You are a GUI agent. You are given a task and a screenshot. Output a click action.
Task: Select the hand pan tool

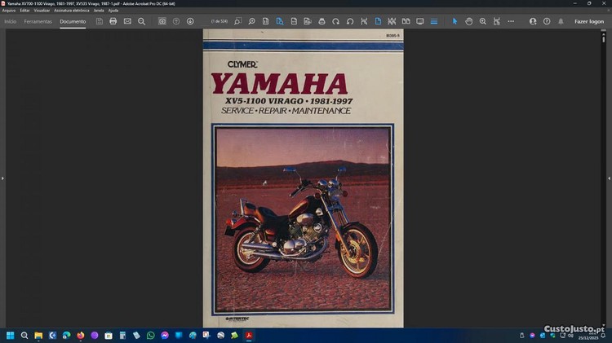click(x=469, y=21)
